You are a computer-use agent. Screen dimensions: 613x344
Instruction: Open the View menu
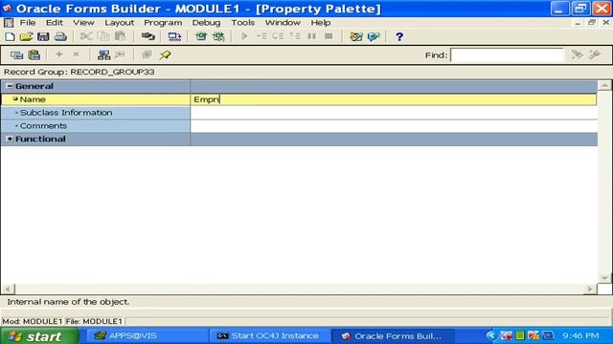click(83, 23)
